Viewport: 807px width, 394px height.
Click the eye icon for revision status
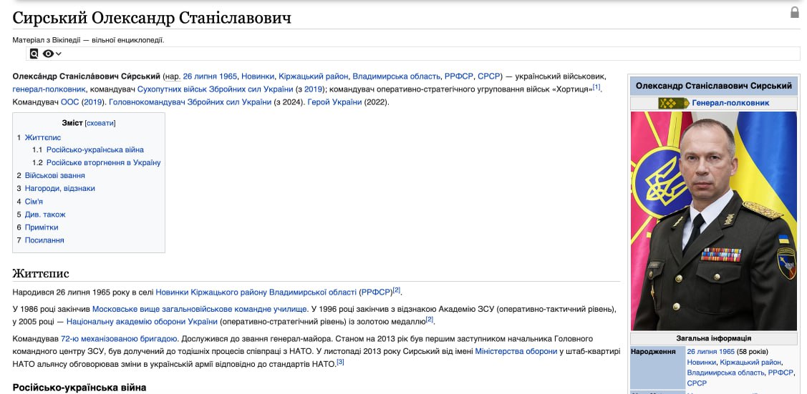[48, 54]
